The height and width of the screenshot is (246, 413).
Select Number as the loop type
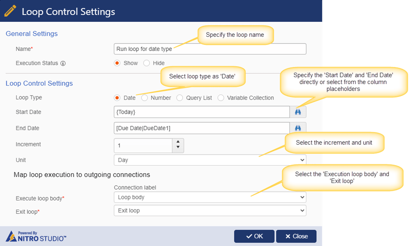pos(144,98)
